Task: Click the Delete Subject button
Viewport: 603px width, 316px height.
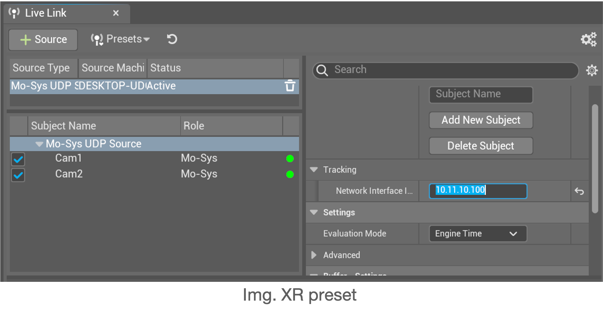Action: [x=481, y=146]
